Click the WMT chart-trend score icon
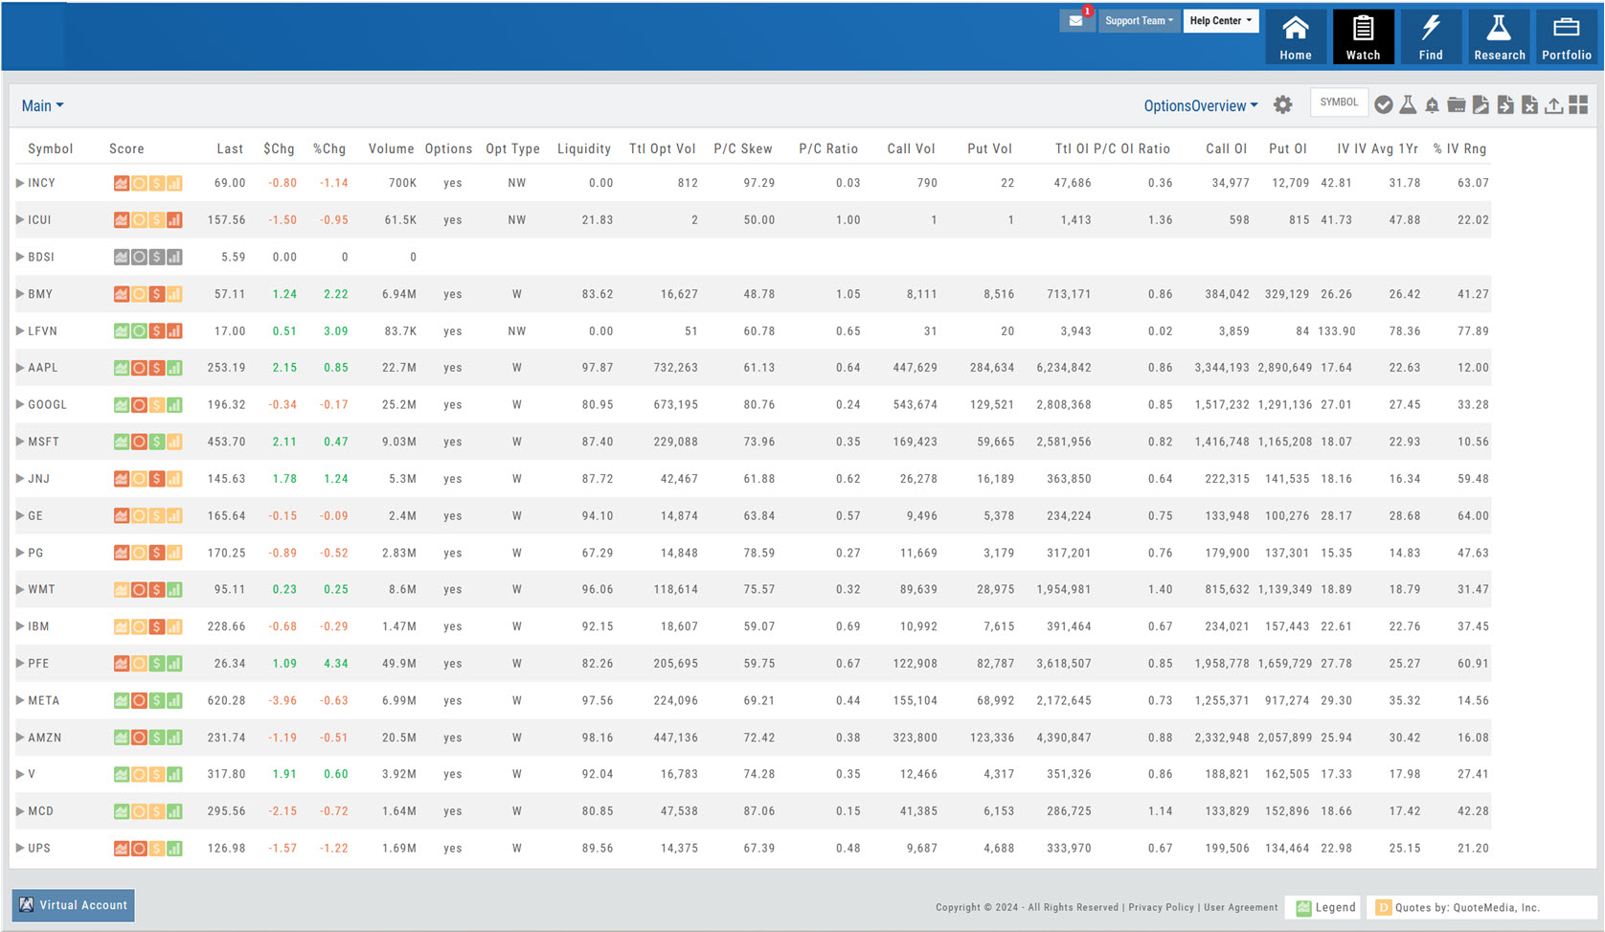Screen dimensions: 1605x932 [x=122, y=590]
